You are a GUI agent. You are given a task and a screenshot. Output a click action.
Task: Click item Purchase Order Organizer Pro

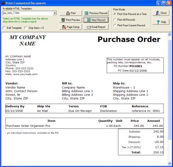pyautogui.click(x=28, y=126)
